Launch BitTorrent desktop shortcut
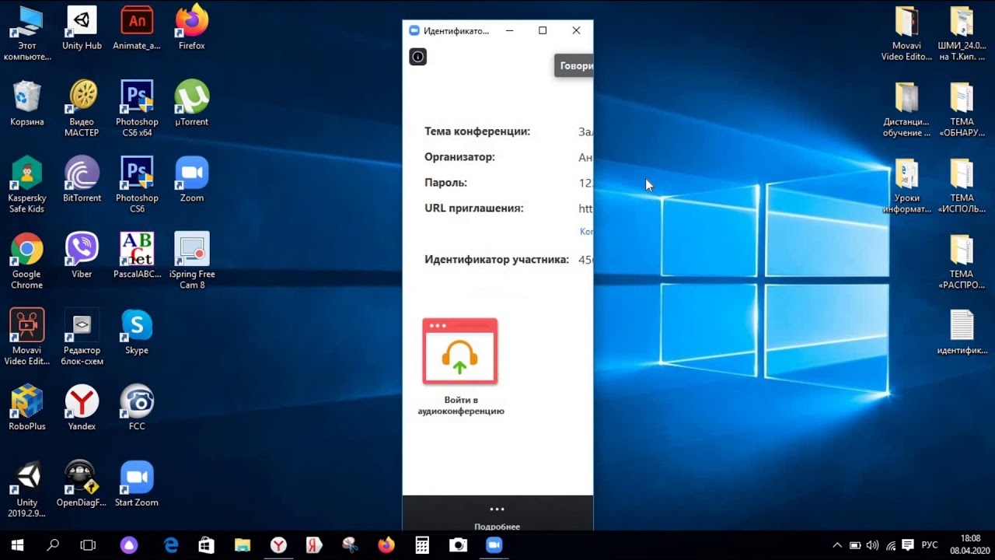 (82, 180)
